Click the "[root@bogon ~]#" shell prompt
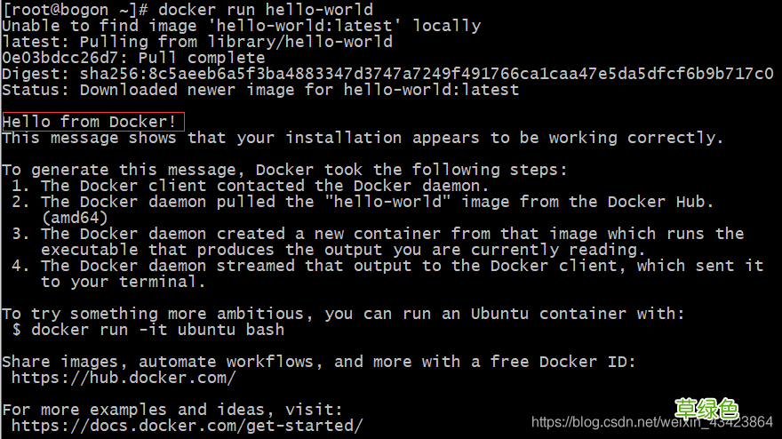 click(x=75, y=10)
